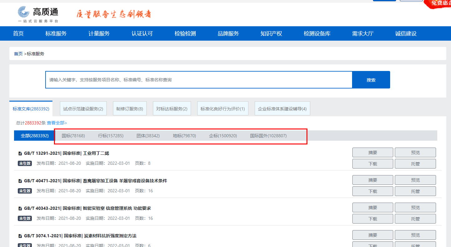Navigate to 知识产权 in the menu
This screenshot has width=451, height=247.
(x=271, y=33)
